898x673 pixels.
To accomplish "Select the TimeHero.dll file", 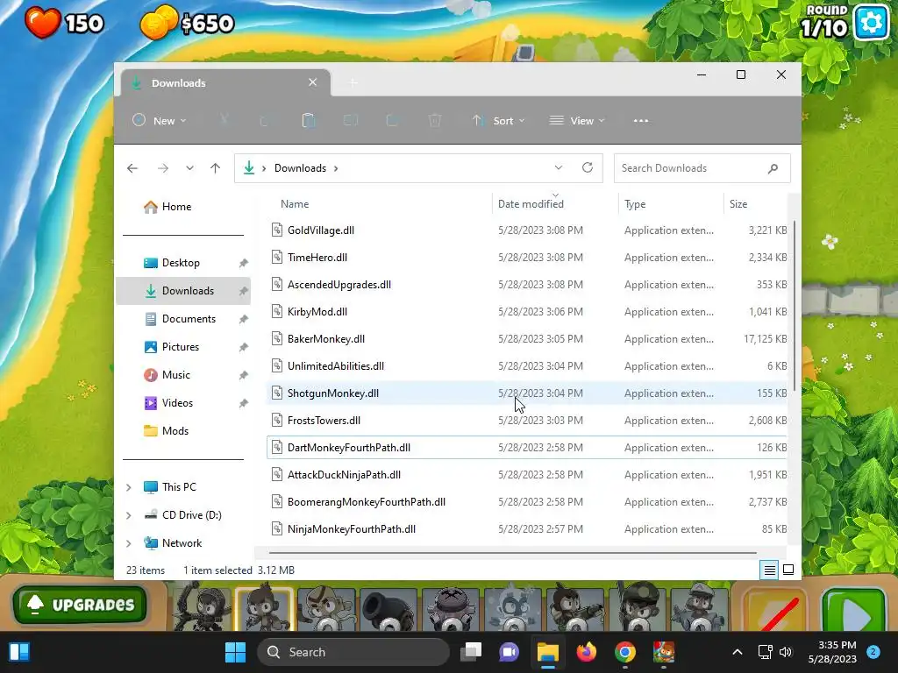I will 527,258.
